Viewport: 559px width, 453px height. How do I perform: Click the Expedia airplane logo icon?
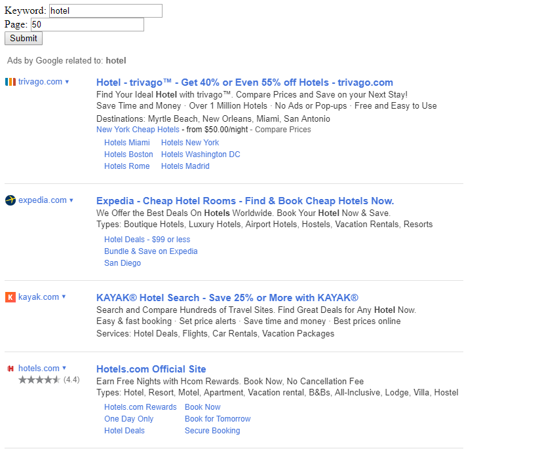pyautogui.click(x=10, y=200)
